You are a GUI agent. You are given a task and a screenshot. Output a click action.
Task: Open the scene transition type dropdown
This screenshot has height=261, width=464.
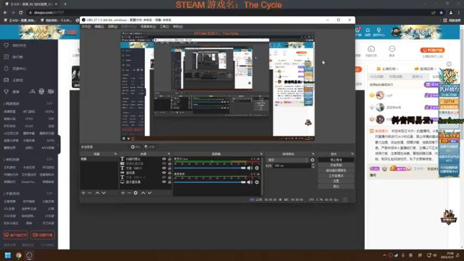[288, 160]
